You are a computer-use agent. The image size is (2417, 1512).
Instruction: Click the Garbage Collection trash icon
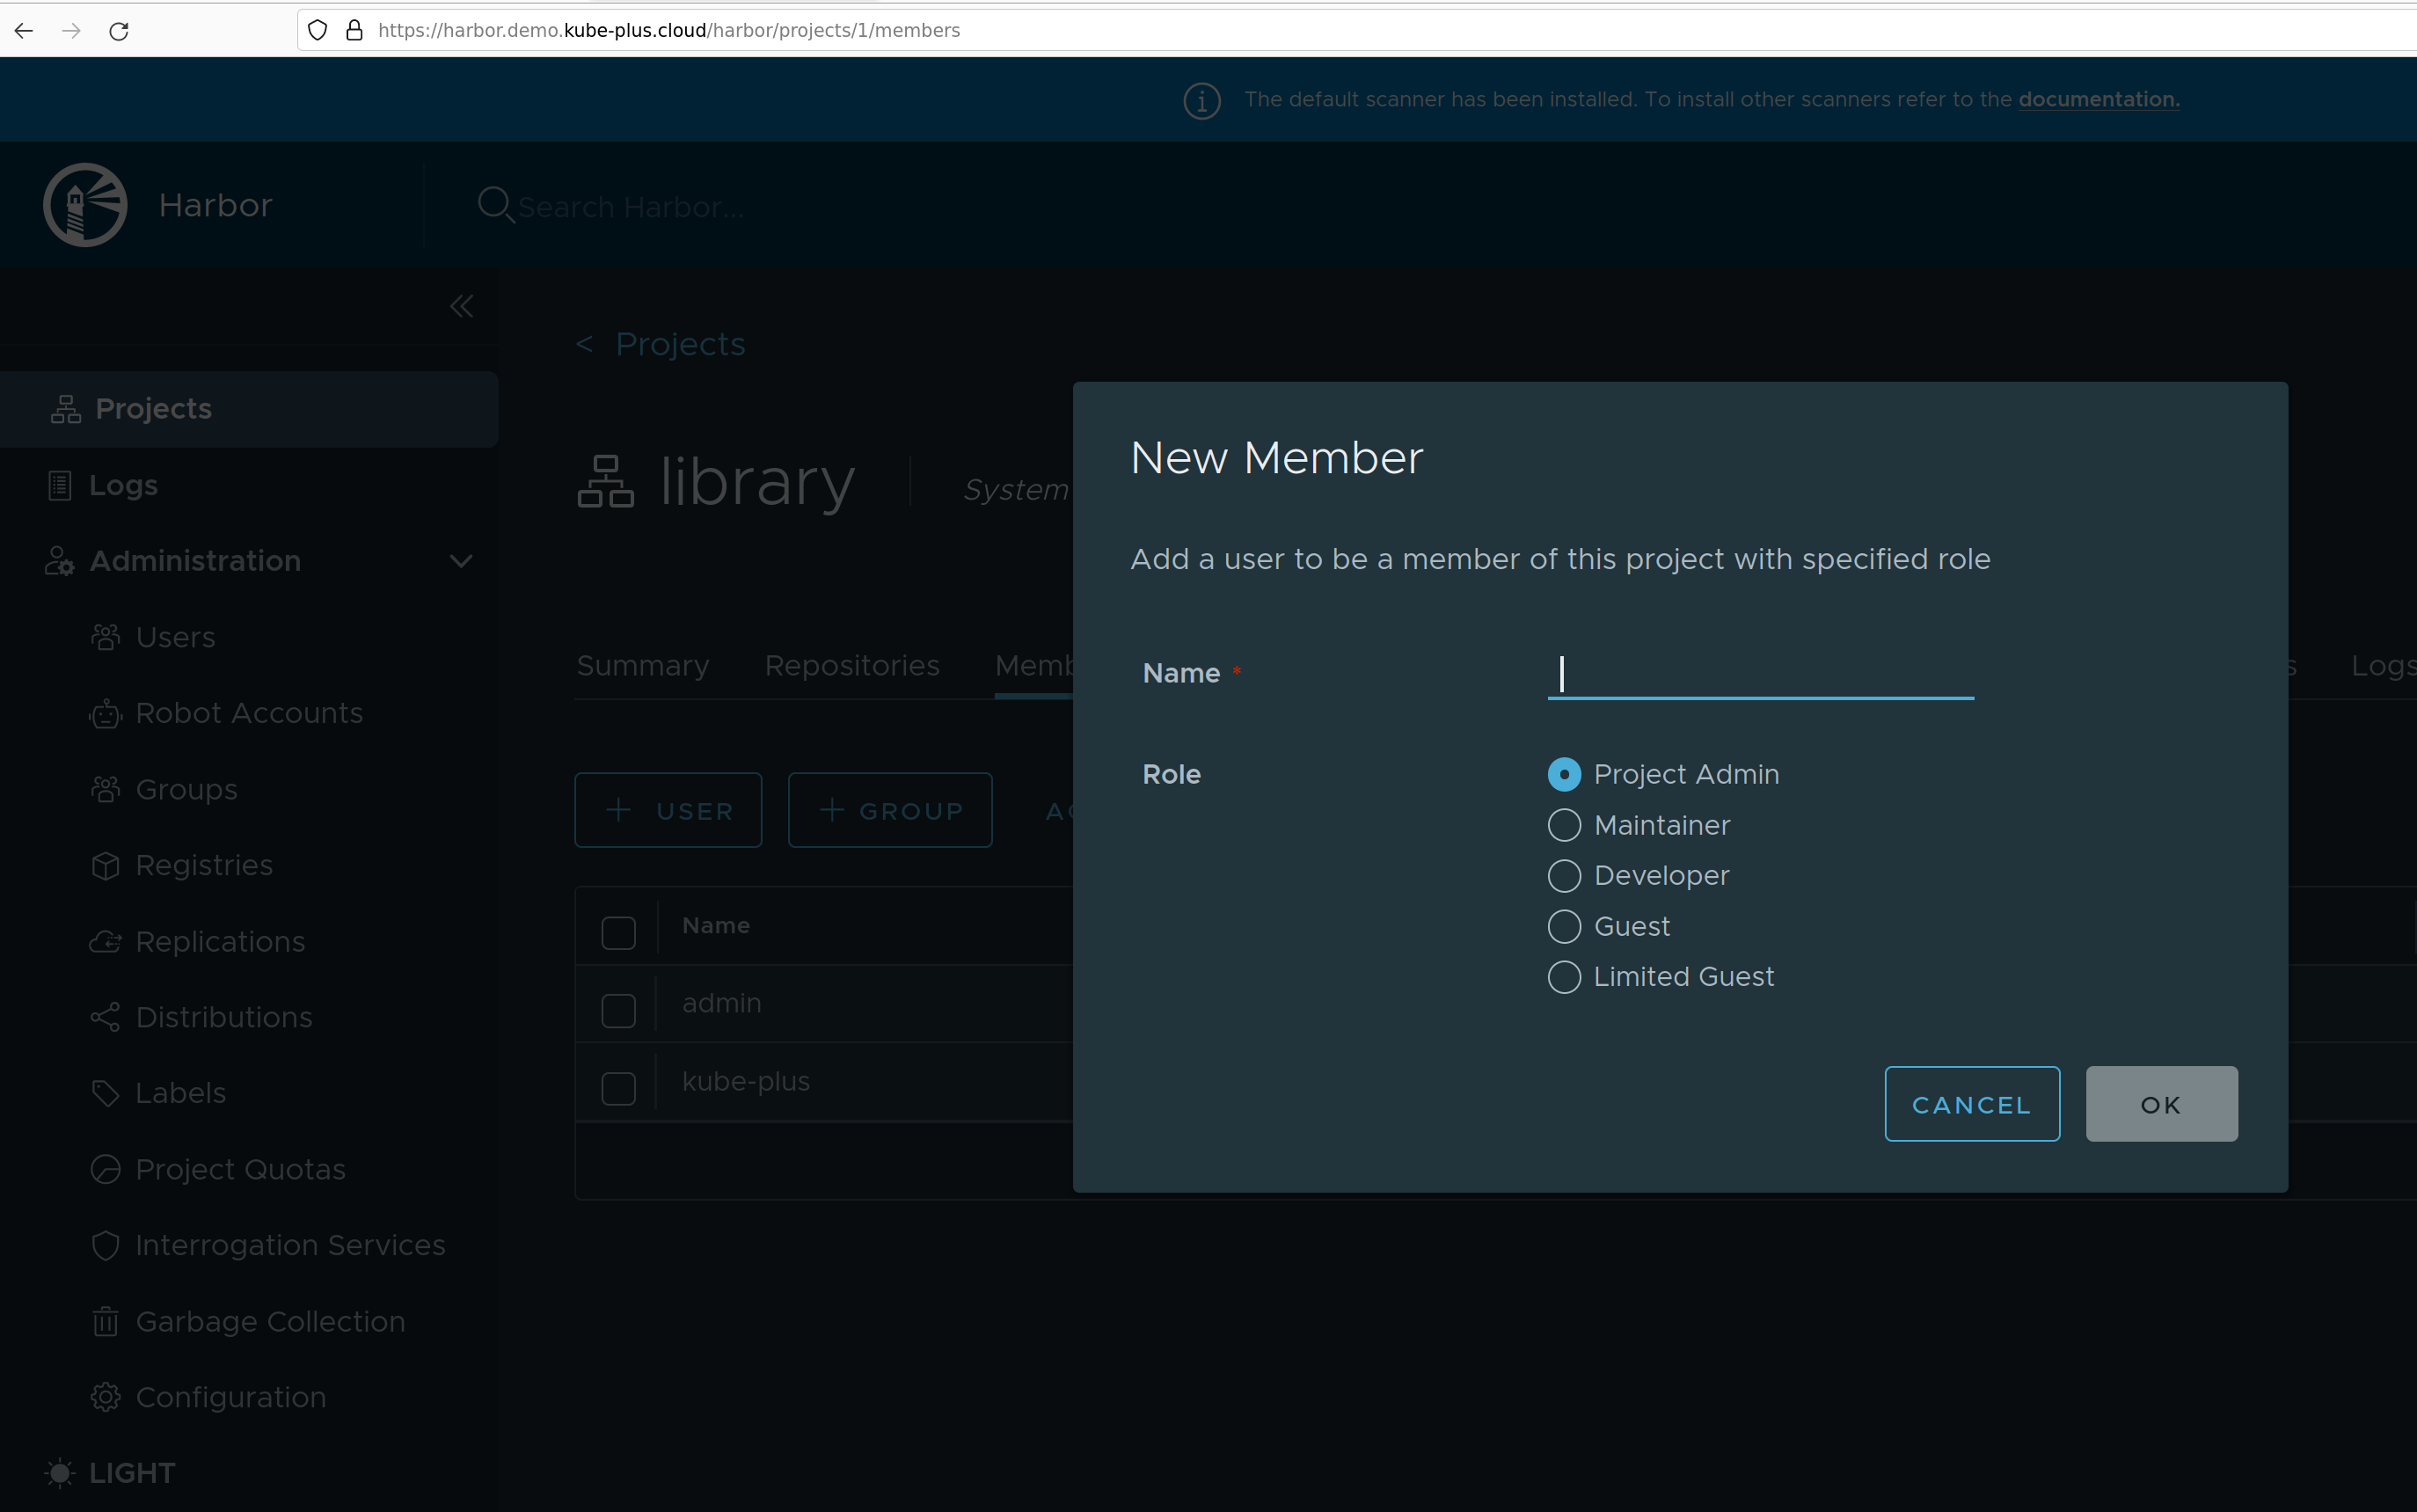(105, 1321)
